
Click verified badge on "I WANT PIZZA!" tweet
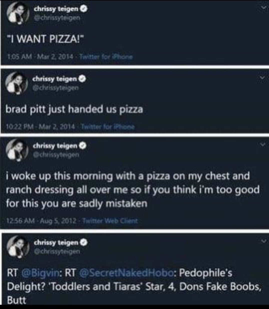click(85, 9)
